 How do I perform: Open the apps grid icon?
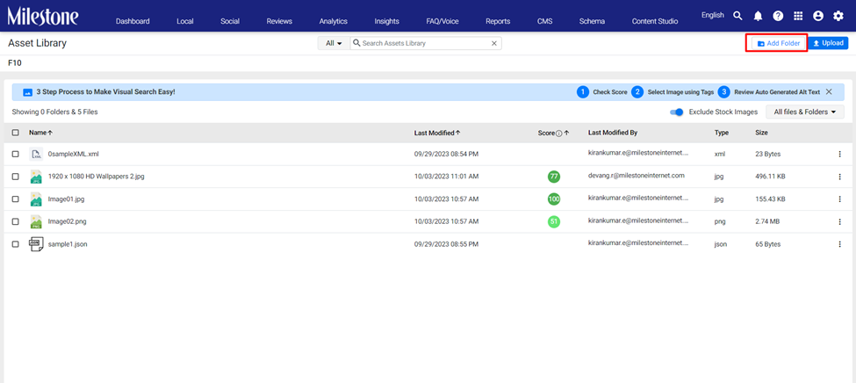[798, 16]
